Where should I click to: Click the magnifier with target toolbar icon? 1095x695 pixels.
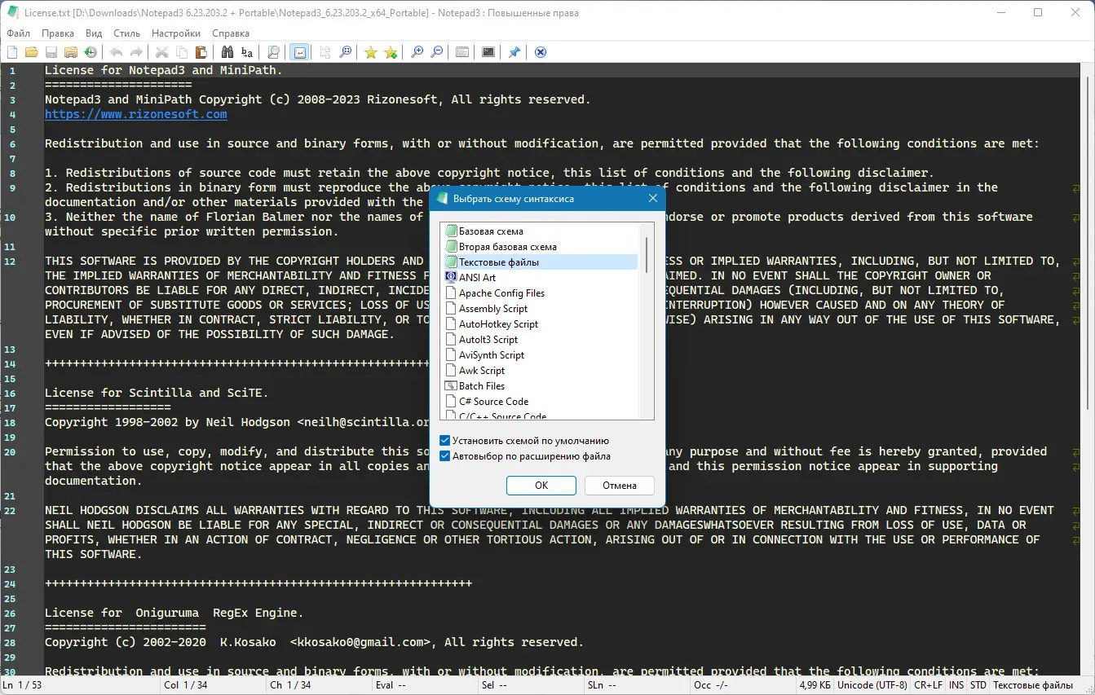coord(346,52)
